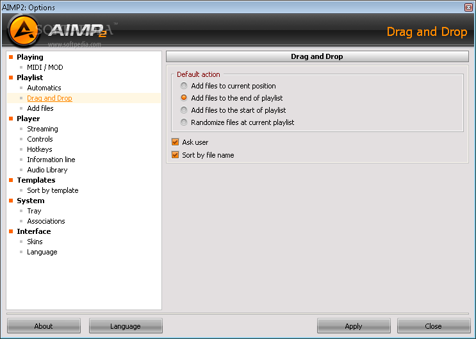Select the Playlist category
The image size is (476, 339).
point(29,78)
